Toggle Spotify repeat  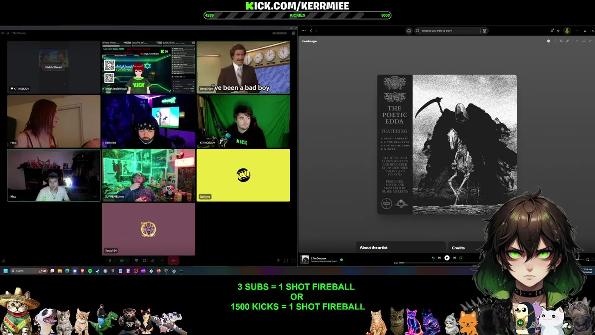coord(461,258)
